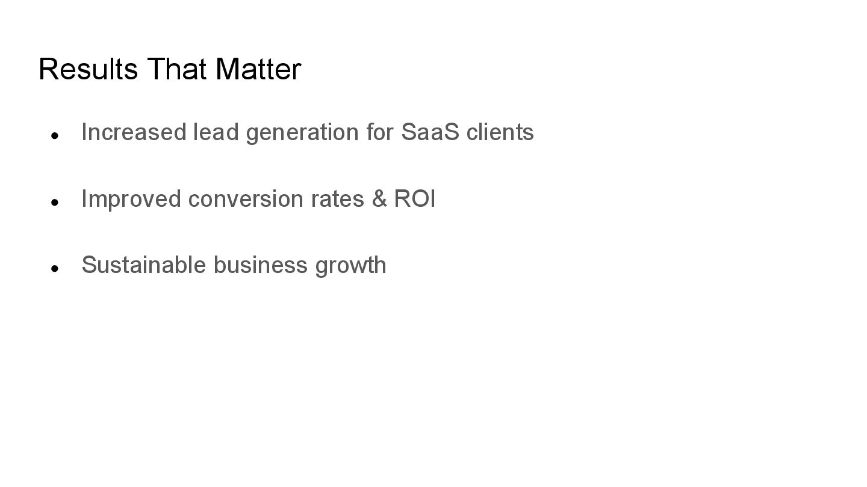This screenshot has height=487, width=867.
Task: Click the word 'conversion' on the slide
Action: coord(246,199)
